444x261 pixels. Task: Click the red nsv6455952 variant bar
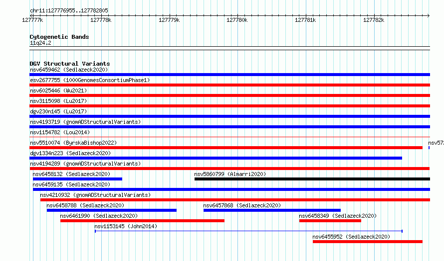tap(368, 242)
